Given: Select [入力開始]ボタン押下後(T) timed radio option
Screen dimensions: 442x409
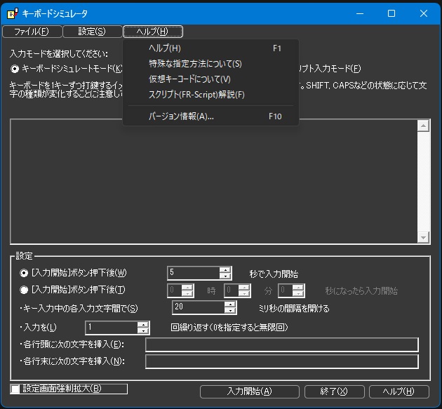Looking at the screenshot, I should click(25, 290).
